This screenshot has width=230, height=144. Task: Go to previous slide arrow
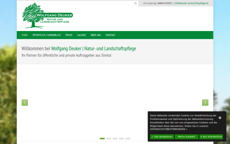pyautogui.click(x=25, y=103)
